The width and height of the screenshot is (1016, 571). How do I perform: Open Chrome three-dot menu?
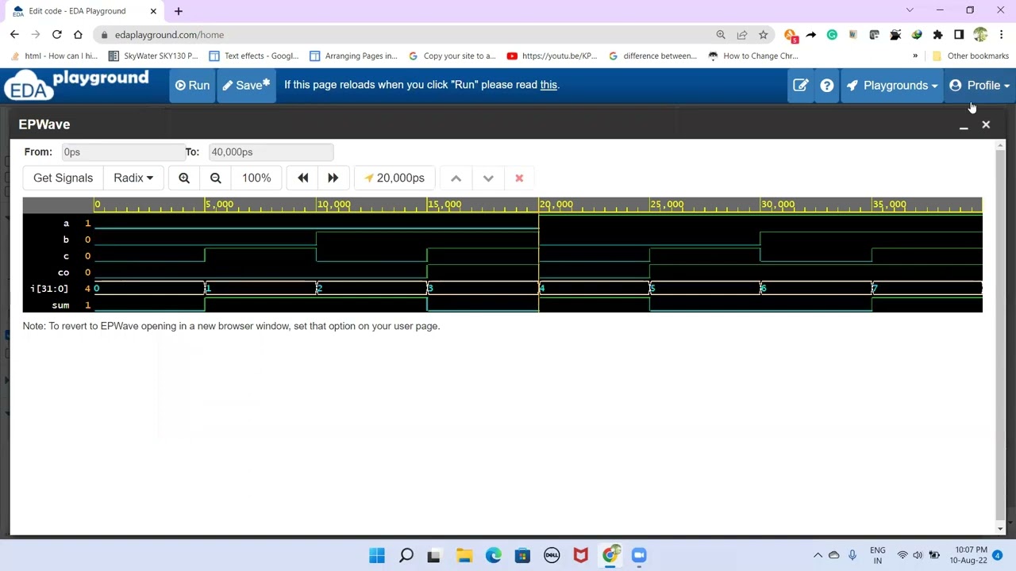pyautogui.click(x=1002, y=35)
